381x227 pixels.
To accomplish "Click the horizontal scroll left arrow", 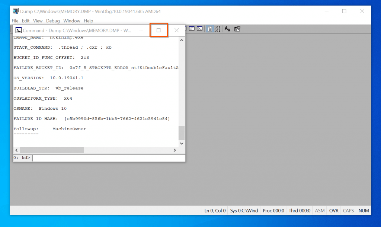I will pyautogui.click(x=16, y=150).
